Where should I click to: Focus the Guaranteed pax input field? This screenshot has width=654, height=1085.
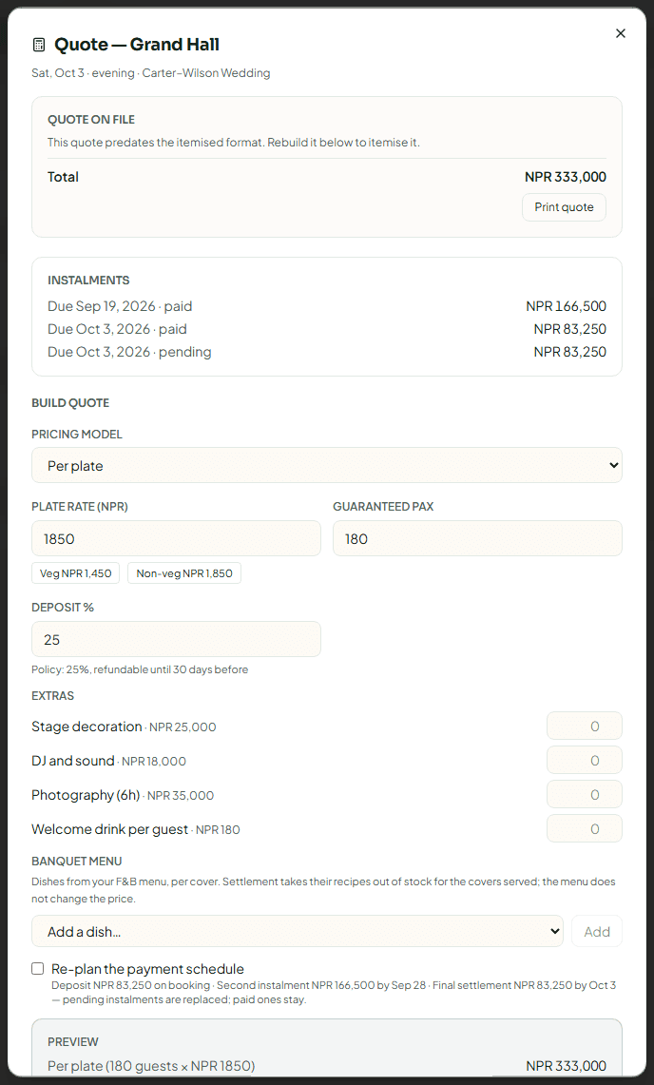tap(477, 538)
